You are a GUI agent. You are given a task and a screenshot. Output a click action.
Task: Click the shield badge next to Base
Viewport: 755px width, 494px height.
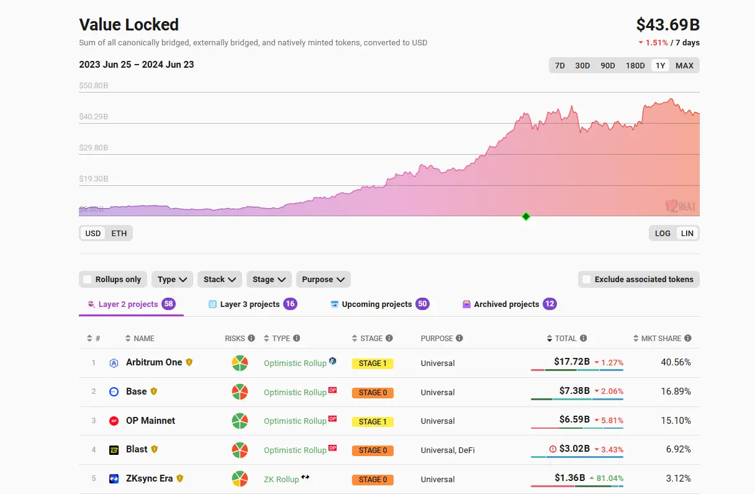point(154,391)
